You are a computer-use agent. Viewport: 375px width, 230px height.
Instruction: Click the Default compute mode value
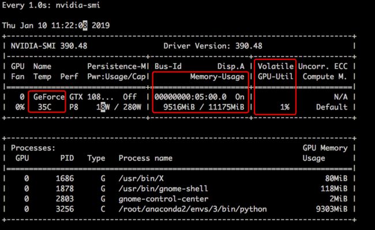pos(332,107)
